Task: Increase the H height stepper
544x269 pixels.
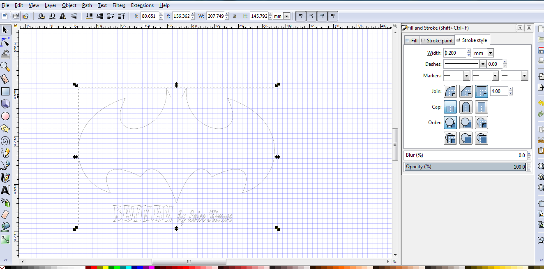Action: [270, 14]
